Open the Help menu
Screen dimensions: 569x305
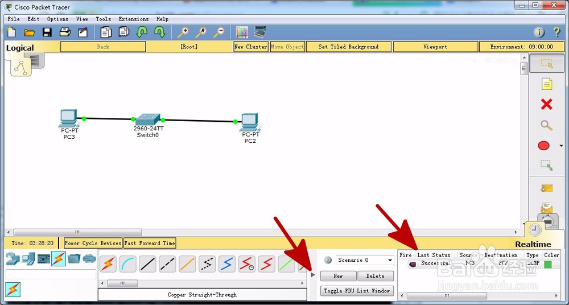(162, 19)
